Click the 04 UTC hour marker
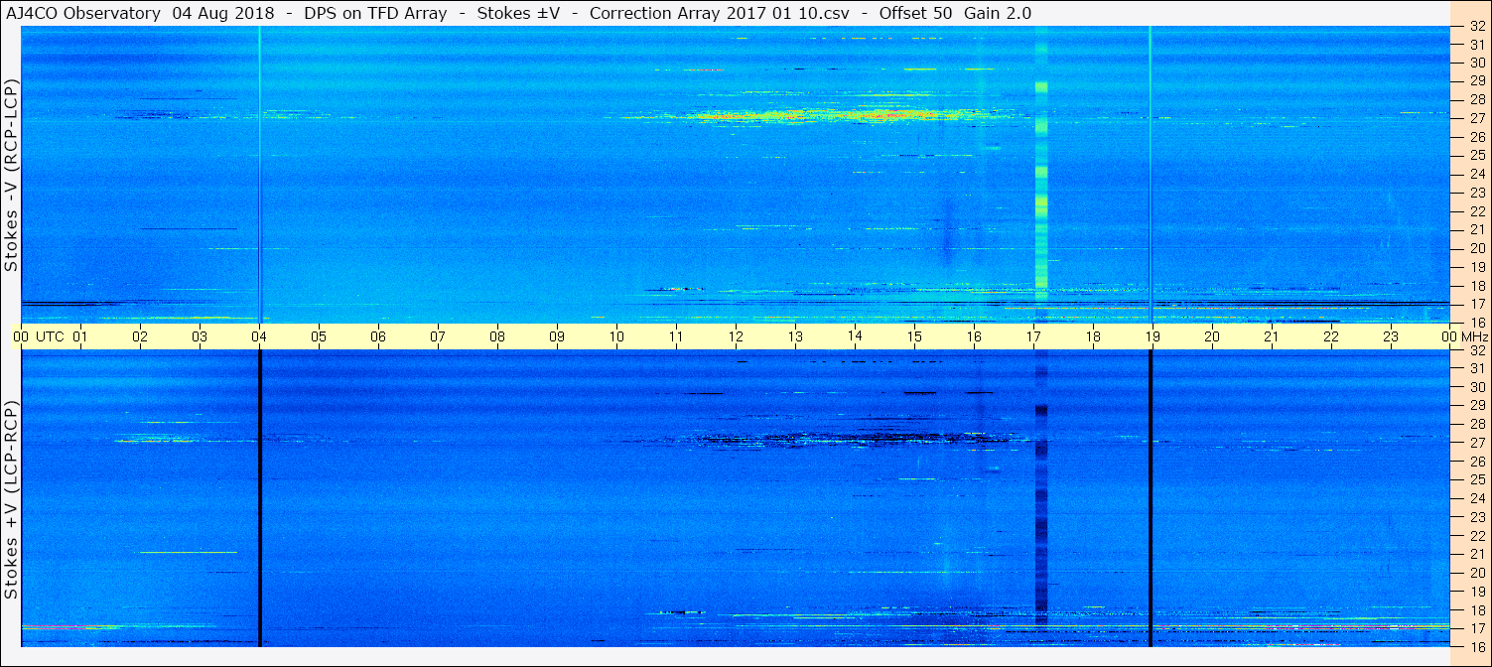This screenshot has height=667, width=1492. point(259,336)
